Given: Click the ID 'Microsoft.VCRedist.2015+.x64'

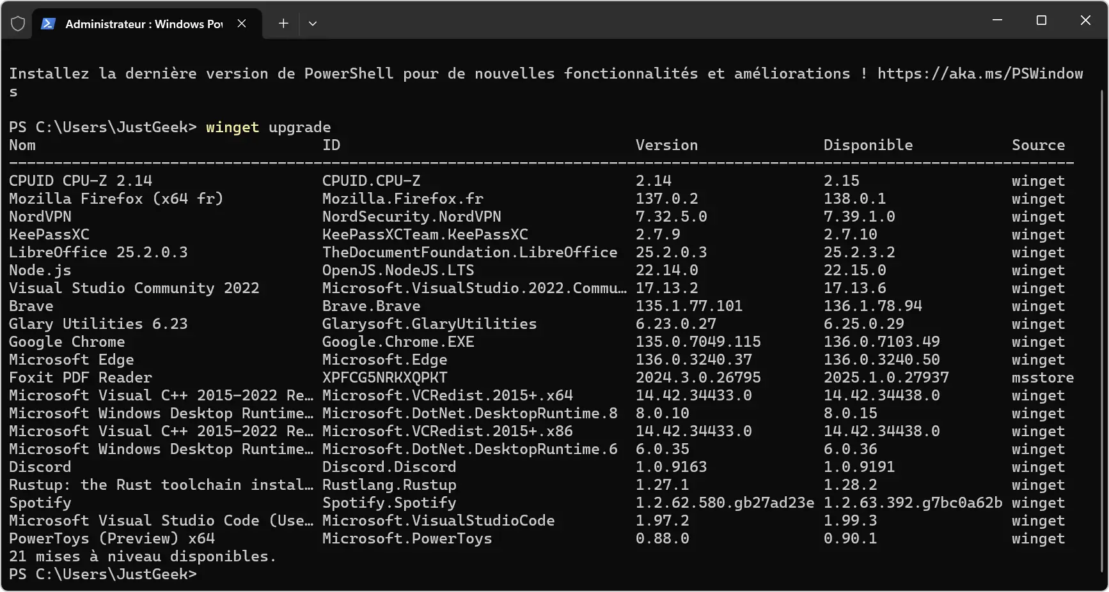Looking at the screenshot, I should click(x=448, y=395).
